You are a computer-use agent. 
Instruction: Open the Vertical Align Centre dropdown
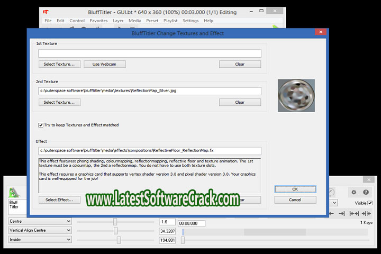(x=39, y=230)
